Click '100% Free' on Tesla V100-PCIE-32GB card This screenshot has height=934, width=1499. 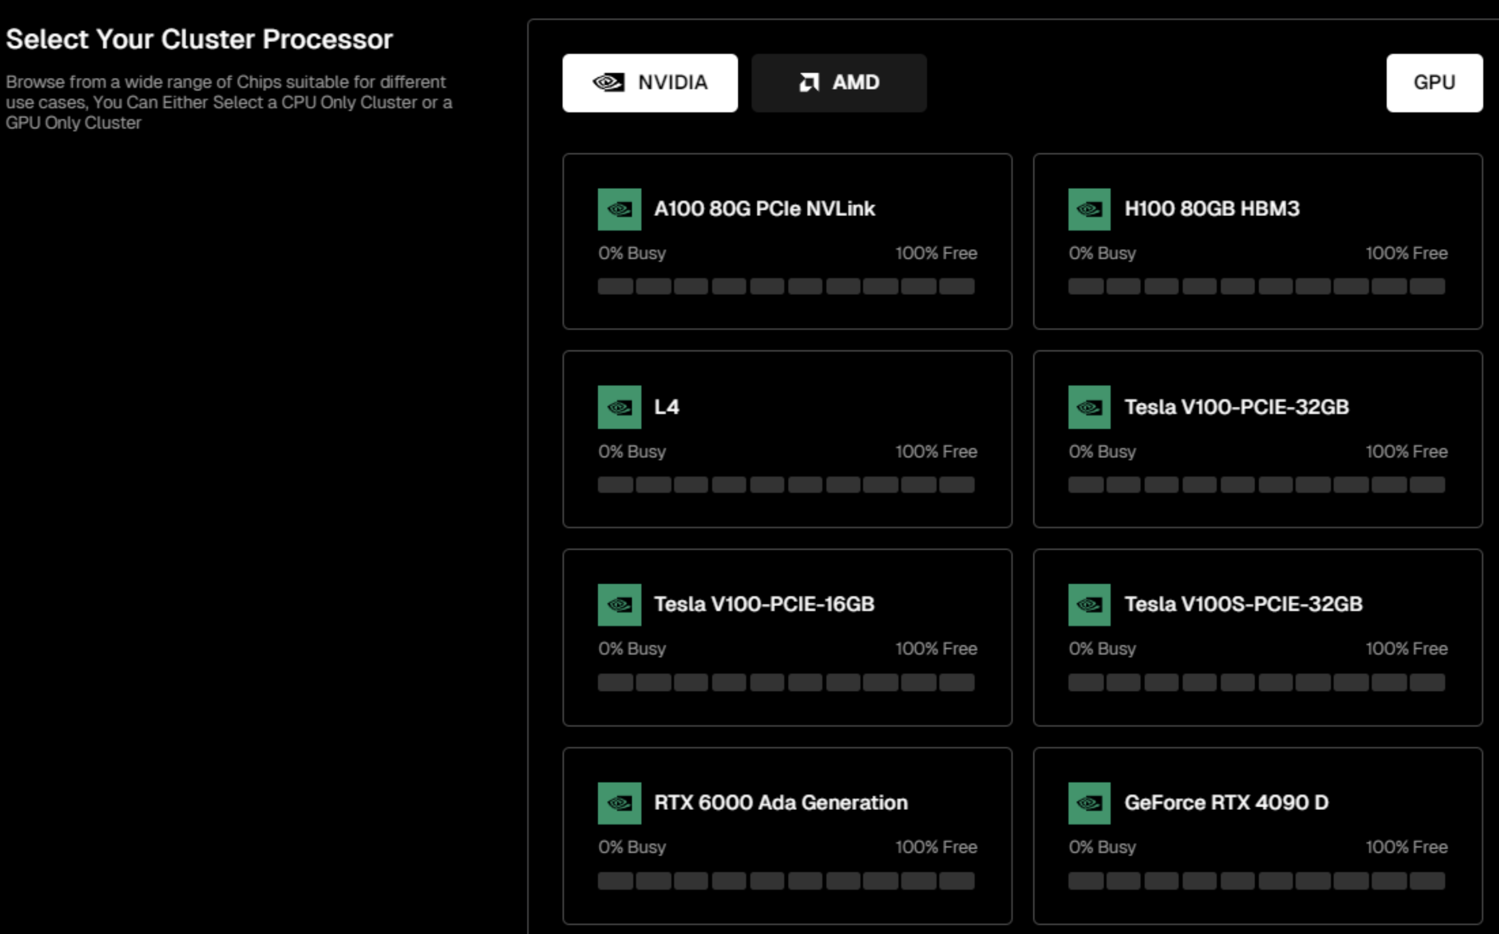(x=1407, y=452)
